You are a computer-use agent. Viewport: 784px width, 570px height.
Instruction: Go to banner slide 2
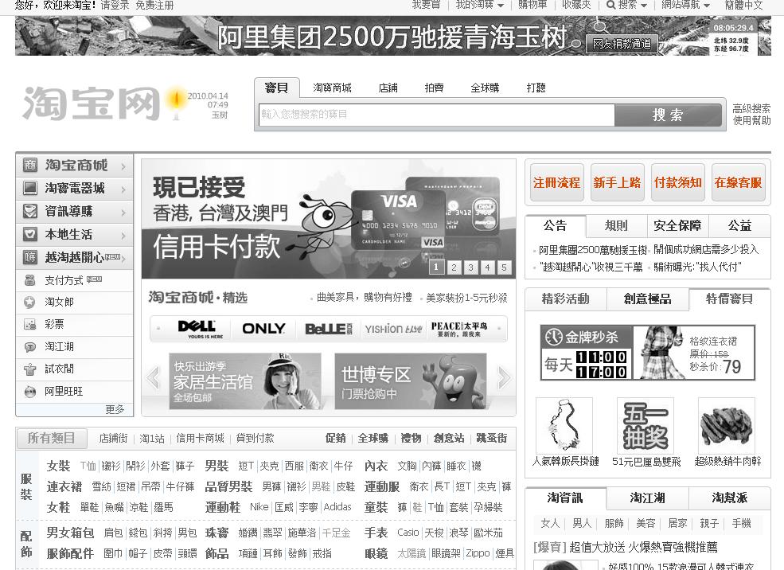pos(454,267)
